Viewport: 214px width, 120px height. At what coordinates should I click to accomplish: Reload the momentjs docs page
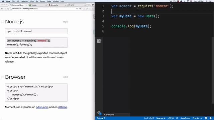pos(8,9)
